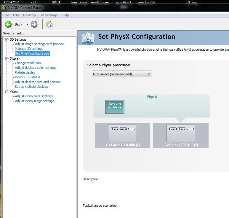Click the grey Forward arrow icon
Viewport: 229px width, 218px height.
coord(34,24)
